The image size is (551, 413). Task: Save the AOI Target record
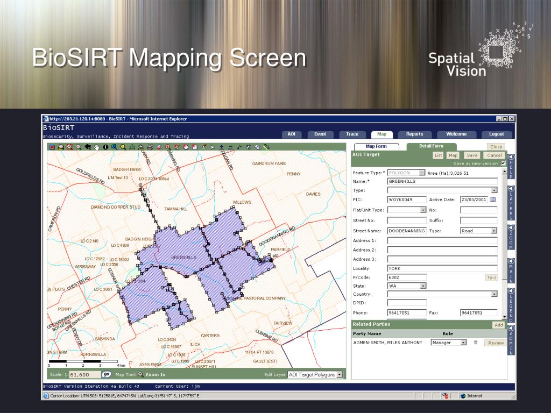[472, 155]
